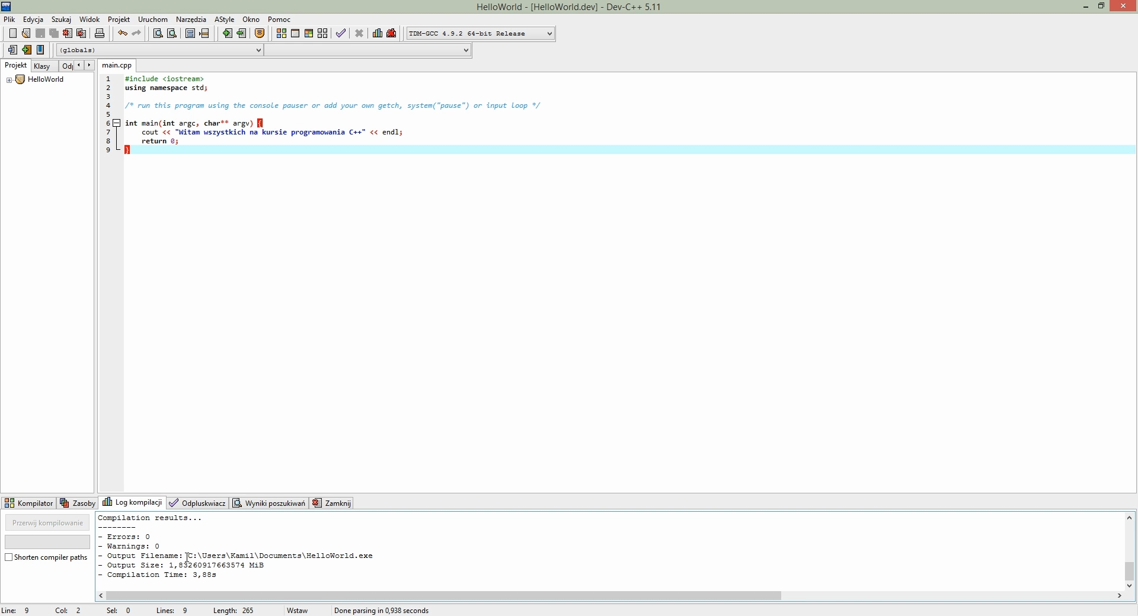Switch to the Kompilator tab
Viewport: 1138px width, 616px height.
point(28,503)
